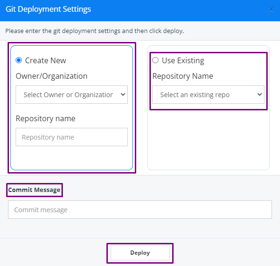Click the Deploy button
280x266 pixels.
pyautogui.click(x=140, y=253)
